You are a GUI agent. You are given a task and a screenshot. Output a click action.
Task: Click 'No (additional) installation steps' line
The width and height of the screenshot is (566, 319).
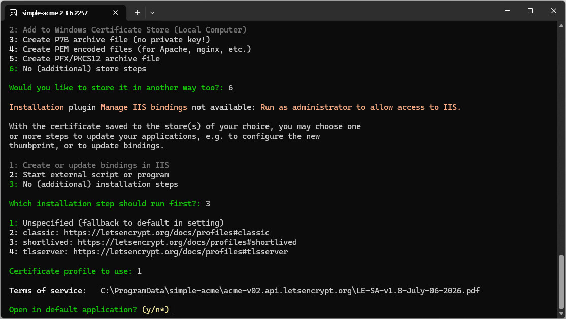(x=93, y=184)
